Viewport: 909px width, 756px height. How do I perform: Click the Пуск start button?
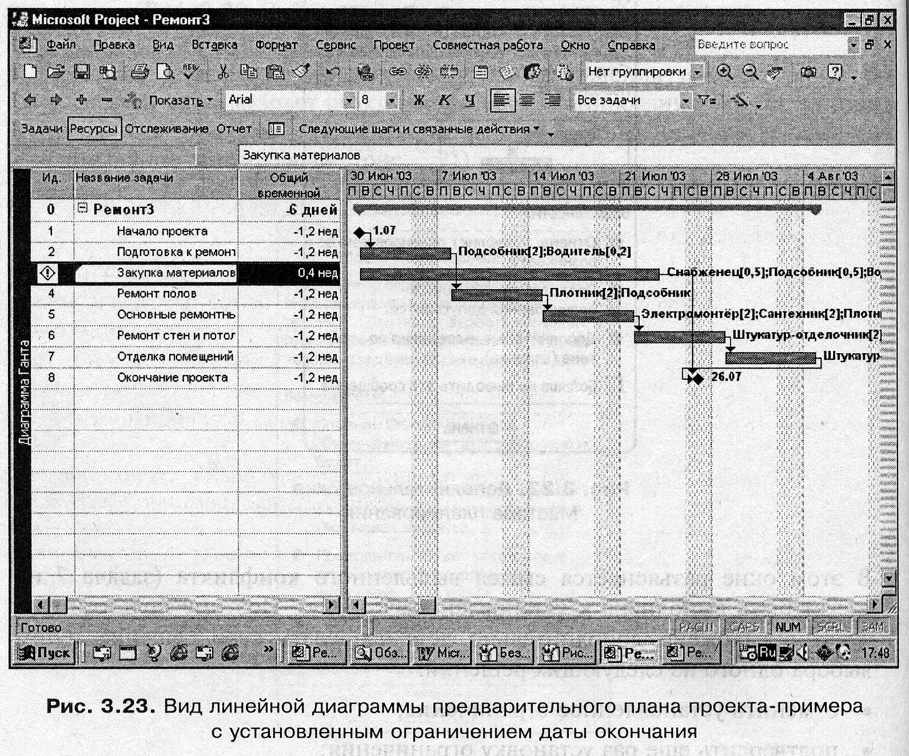(43, 652)
